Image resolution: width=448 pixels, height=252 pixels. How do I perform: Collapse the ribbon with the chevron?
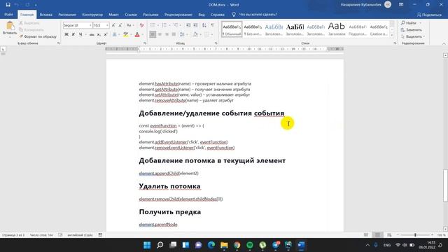444,43
